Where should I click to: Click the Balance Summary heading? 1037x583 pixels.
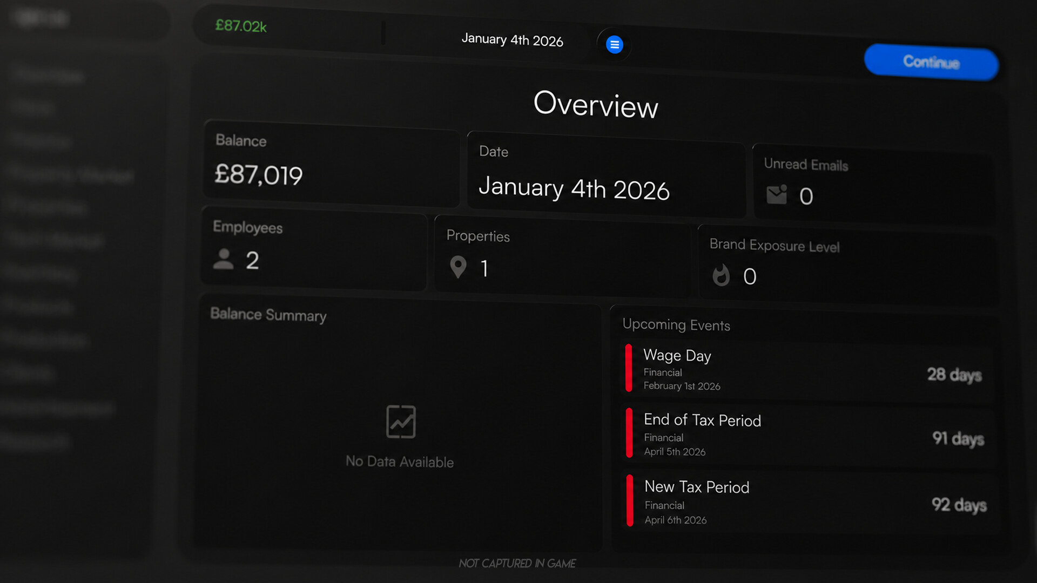click(x=268, y=315)
